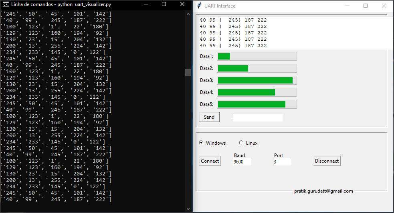Minimize the command prompt window
Screen dimensions: 394x213
point(146,4)
